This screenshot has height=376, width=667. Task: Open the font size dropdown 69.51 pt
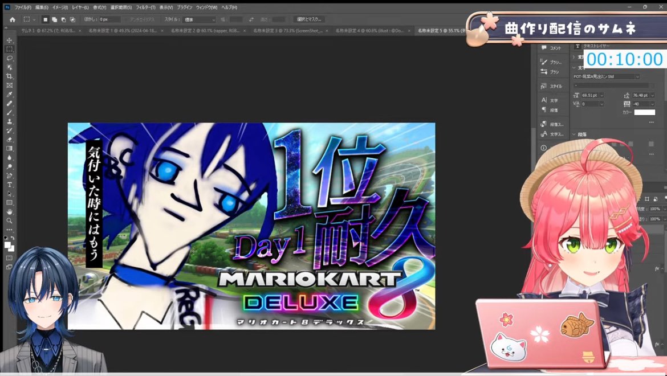click(x=601, y=96)
